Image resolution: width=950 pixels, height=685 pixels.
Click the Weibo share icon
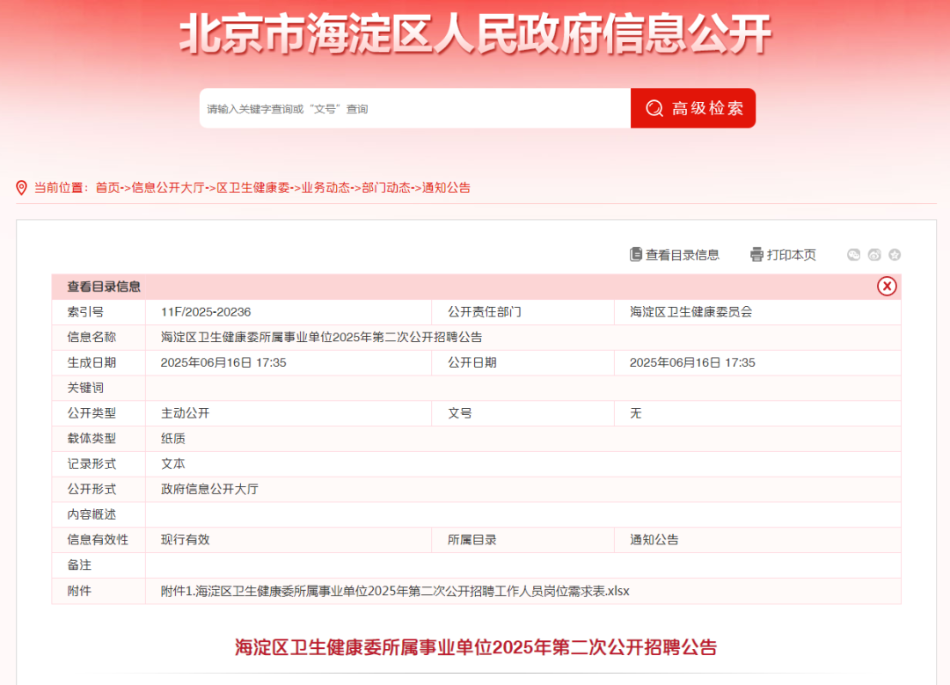pyautogui.click(x=874, y=255)
